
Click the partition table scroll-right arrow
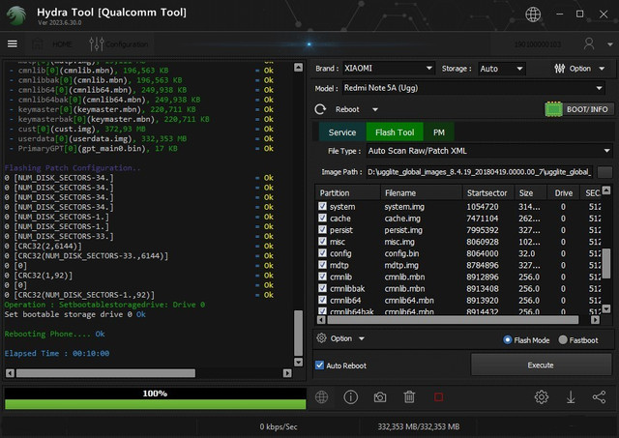pyautogui.click(x=595, y=320)
